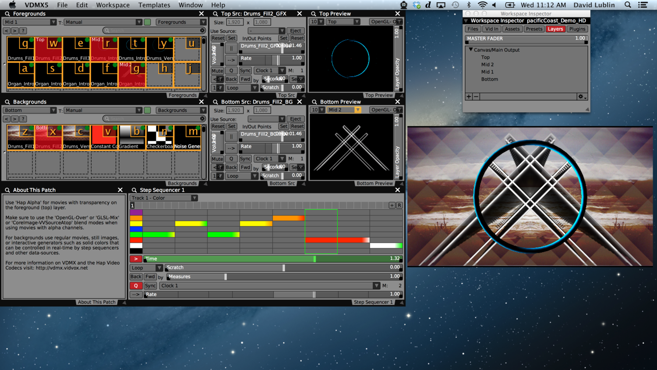Go to next page in Foregrounds
The height and width of the screenshot is (370, 657).
click(15, 31)
